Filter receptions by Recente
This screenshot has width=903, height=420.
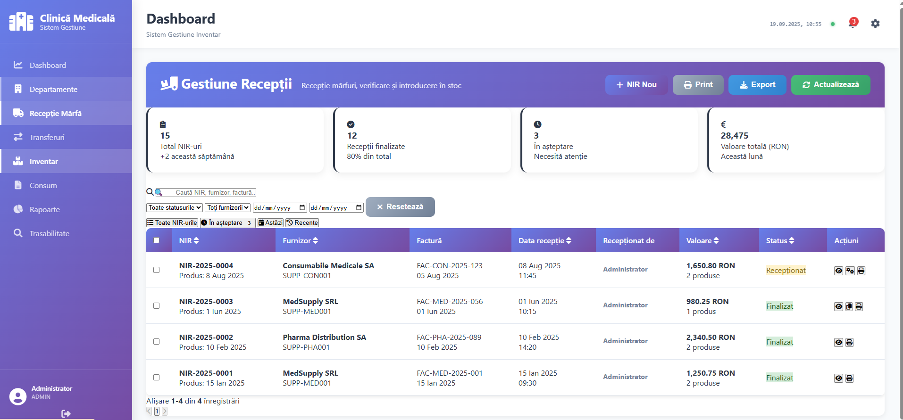[302, 222]
